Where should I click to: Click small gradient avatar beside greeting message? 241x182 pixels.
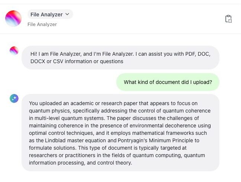click(14, 51)
